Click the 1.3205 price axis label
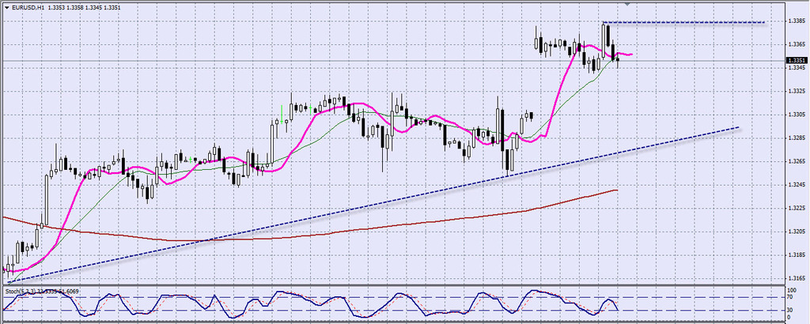The width and height of the screenshot is (810, 324). [795, 232]
